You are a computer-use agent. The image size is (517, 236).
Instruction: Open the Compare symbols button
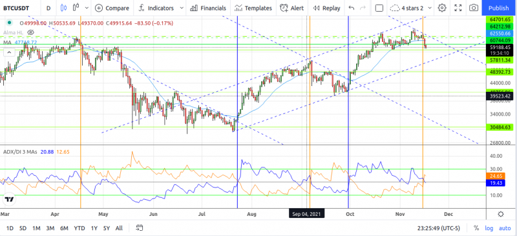112,8
